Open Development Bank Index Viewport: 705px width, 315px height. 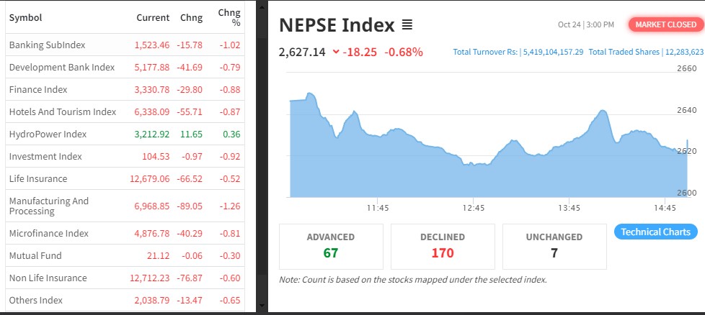click(x=61, y=67)
